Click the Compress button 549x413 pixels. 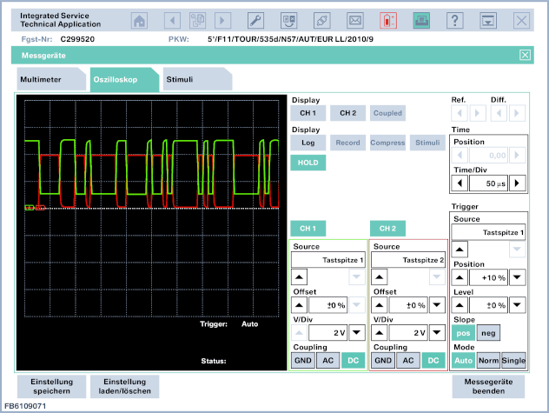tap(388, 143)
